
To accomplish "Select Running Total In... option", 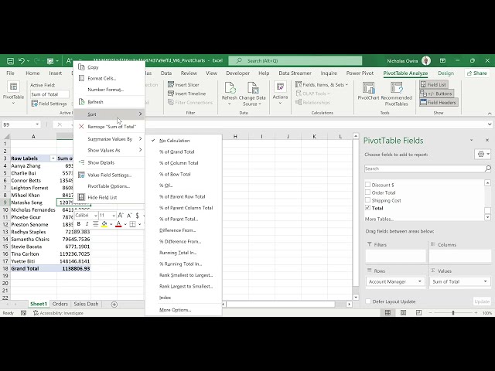I will click(x=178, y=253).
